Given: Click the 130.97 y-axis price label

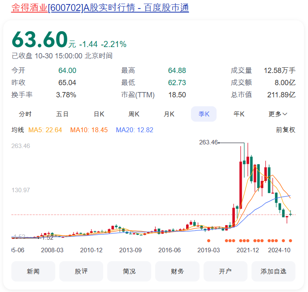Looking at the screenshot, I should tap(21, 190).
